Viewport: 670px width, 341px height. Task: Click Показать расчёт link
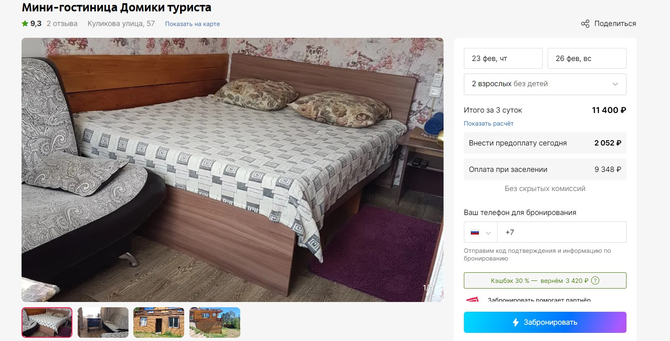(x=489, y=124)
